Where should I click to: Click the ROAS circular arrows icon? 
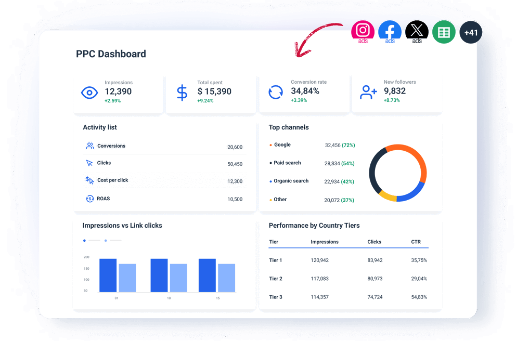[89, 199]
